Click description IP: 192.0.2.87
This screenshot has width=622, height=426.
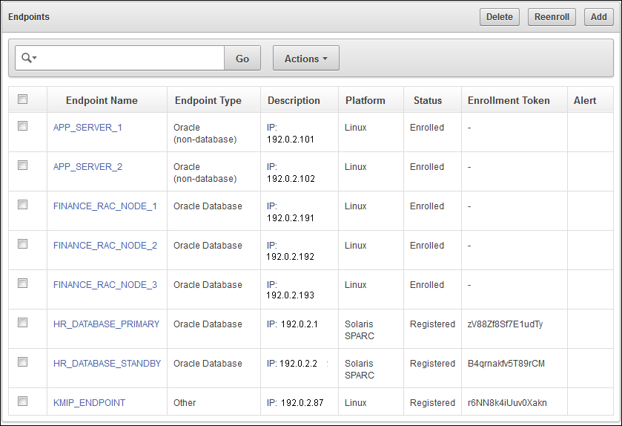[x=295, y=402]
